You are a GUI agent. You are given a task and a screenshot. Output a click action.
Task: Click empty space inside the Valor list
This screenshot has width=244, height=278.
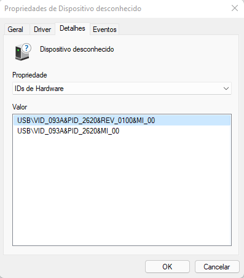(x=122, y=189)
